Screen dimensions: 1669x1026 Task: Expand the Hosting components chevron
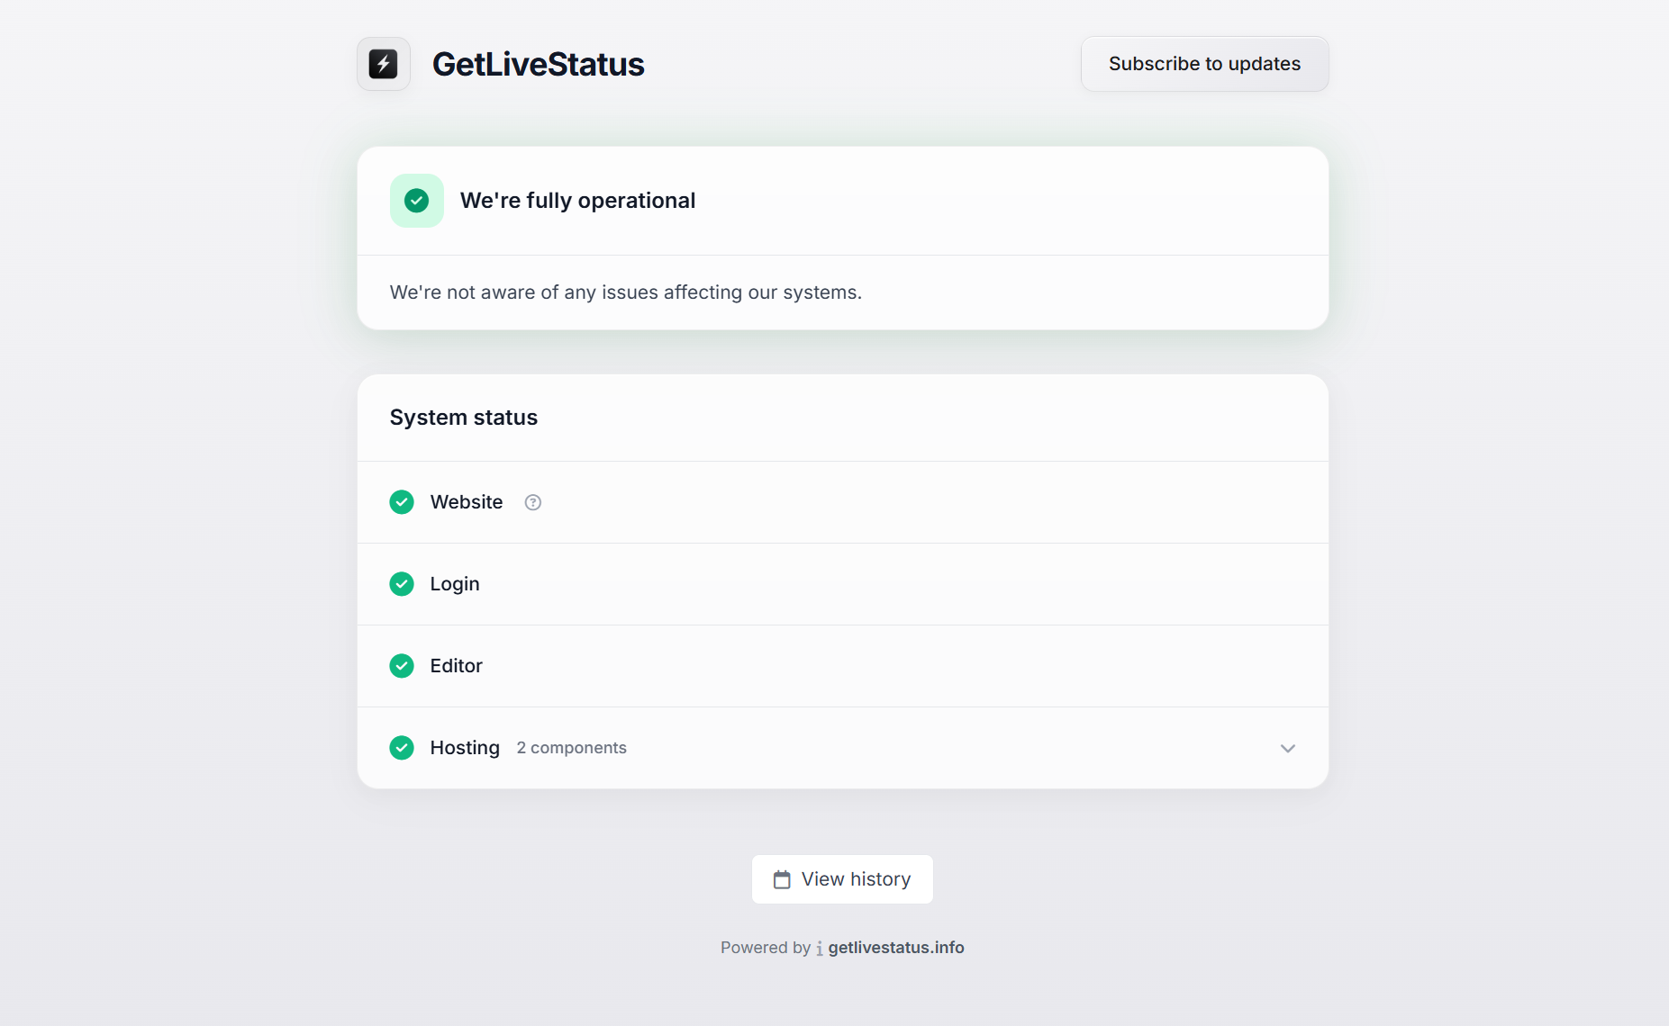[1288, 749]
